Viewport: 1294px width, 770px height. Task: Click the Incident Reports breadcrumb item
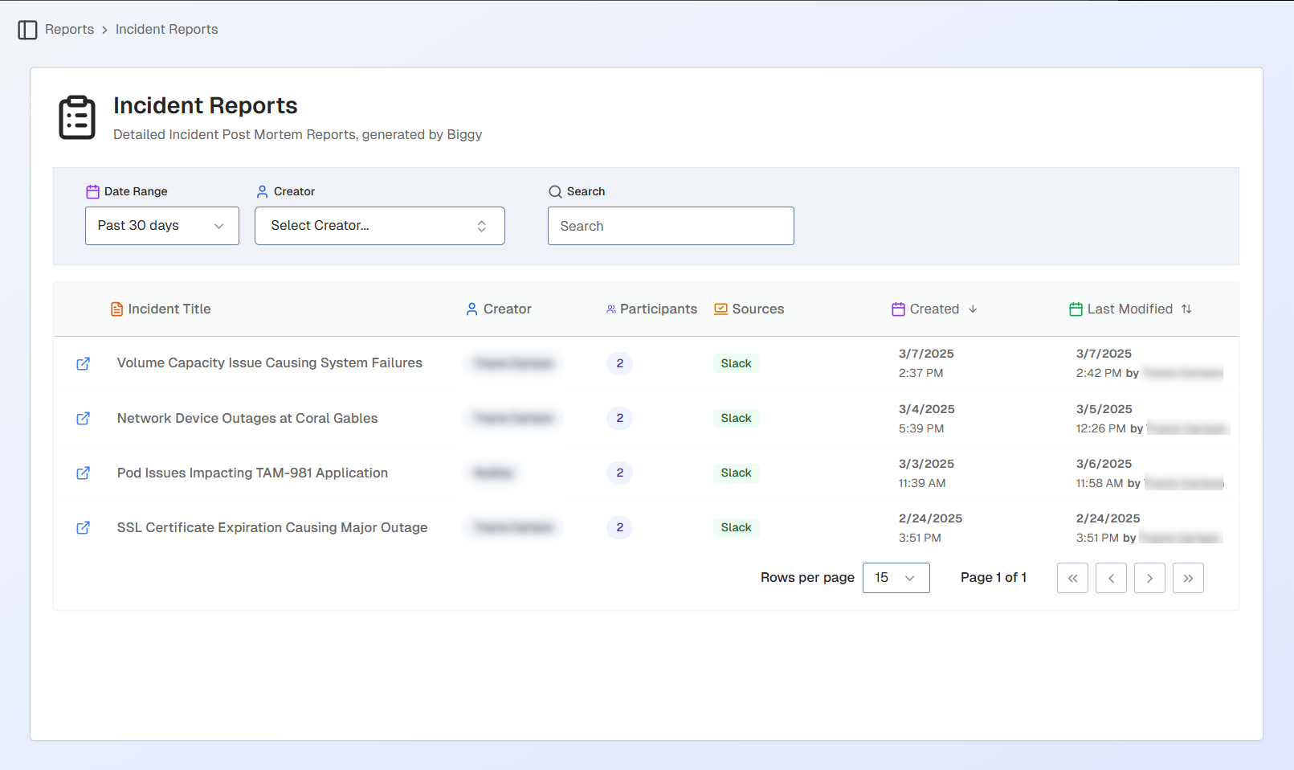point(166,30)
